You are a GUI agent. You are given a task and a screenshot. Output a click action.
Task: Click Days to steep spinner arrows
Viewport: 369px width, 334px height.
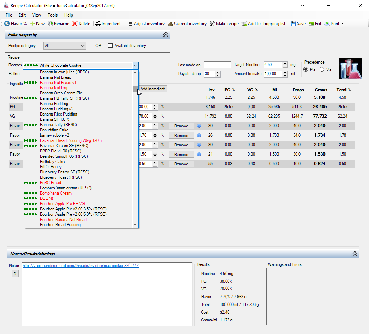pos(218,74)
